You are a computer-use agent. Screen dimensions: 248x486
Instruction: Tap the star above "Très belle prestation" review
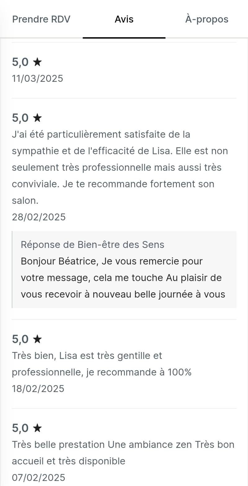coord(37,428)
